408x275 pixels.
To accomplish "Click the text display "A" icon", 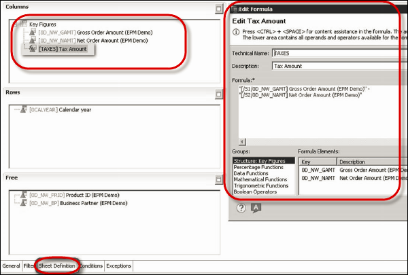I will pyautogui.click(x=256, y=208).
